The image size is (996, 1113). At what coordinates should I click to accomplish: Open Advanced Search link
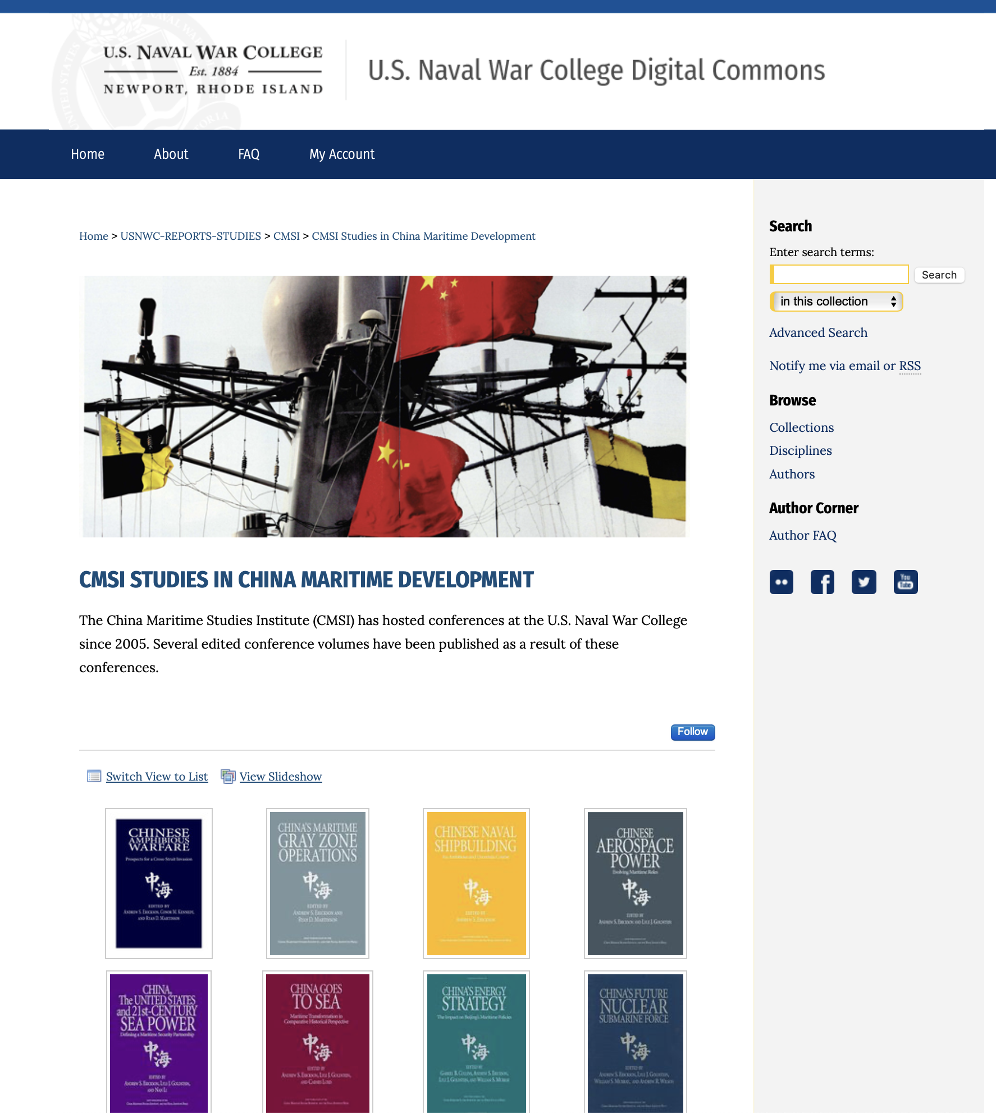tap(818, 332)
